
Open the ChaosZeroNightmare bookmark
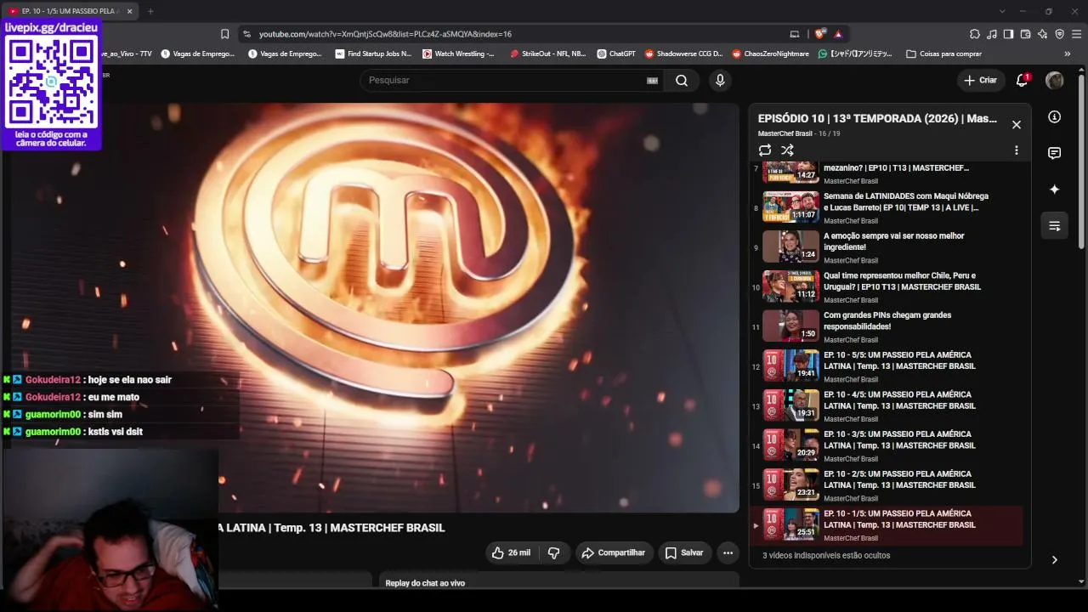(x=770, y=54)
